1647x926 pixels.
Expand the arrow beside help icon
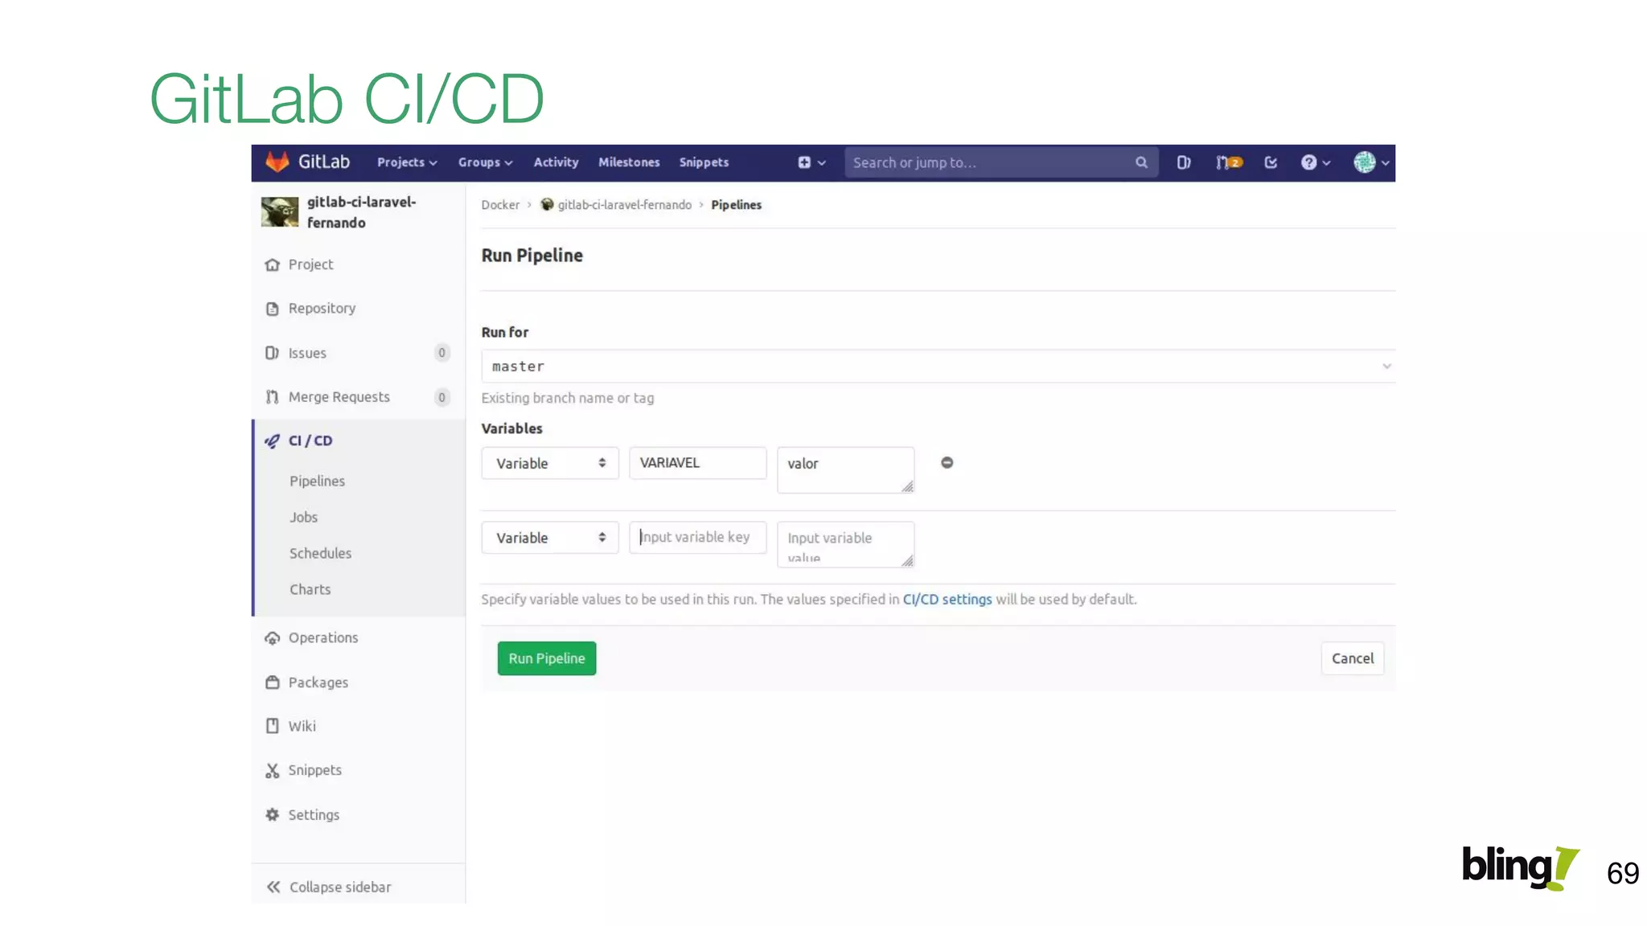[x=1326, y=163]
